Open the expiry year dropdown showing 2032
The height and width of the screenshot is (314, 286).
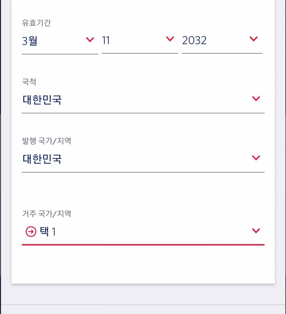(x=222, y=43)
